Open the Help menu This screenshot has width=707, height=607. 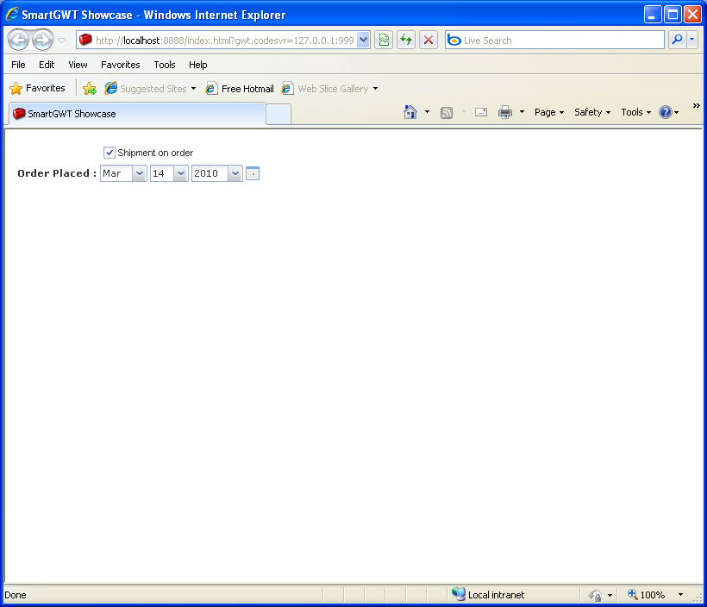click(x=198, y=65)
